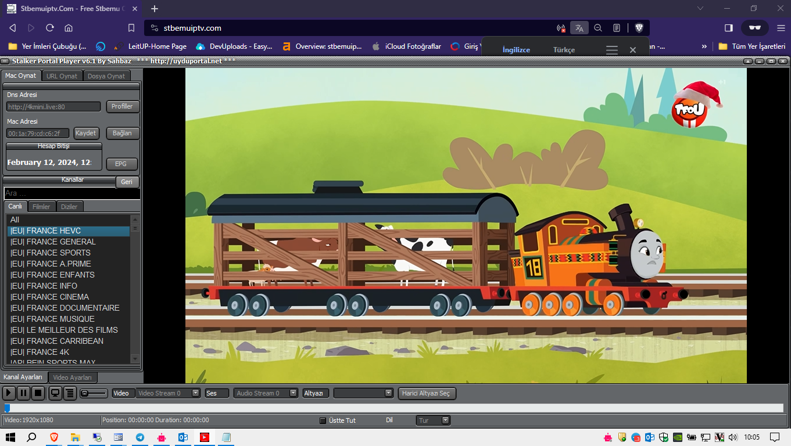The image size is (791, 446).
Task: Open the browser main menu
Action: pyautogui.click(x=781, y=28)
